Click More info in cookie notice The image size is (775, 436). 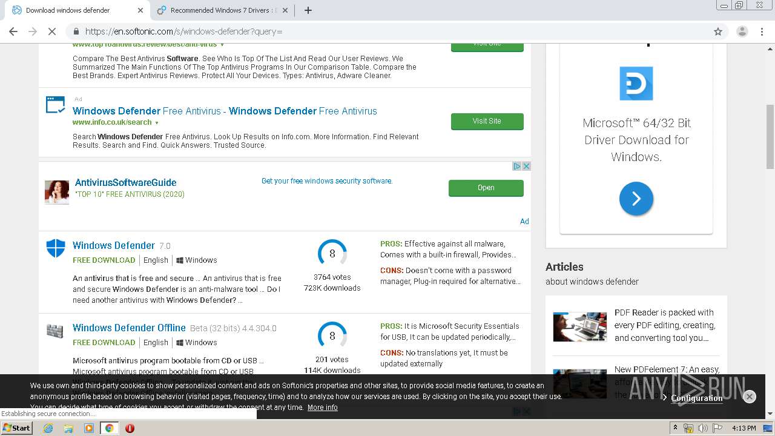(323, 408)
